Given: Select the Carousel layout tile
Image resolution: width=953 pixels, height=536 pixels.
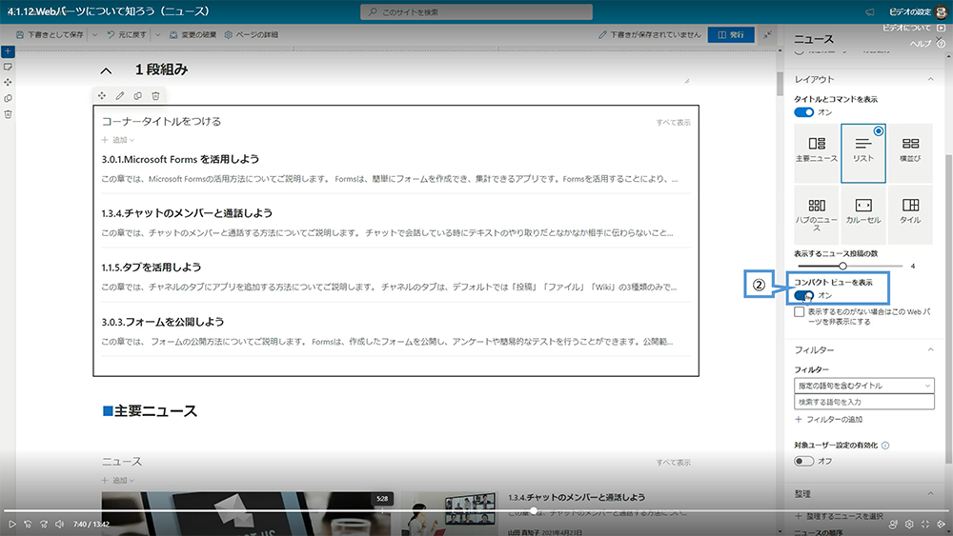Looking at the screenshot, I should 863,215.
